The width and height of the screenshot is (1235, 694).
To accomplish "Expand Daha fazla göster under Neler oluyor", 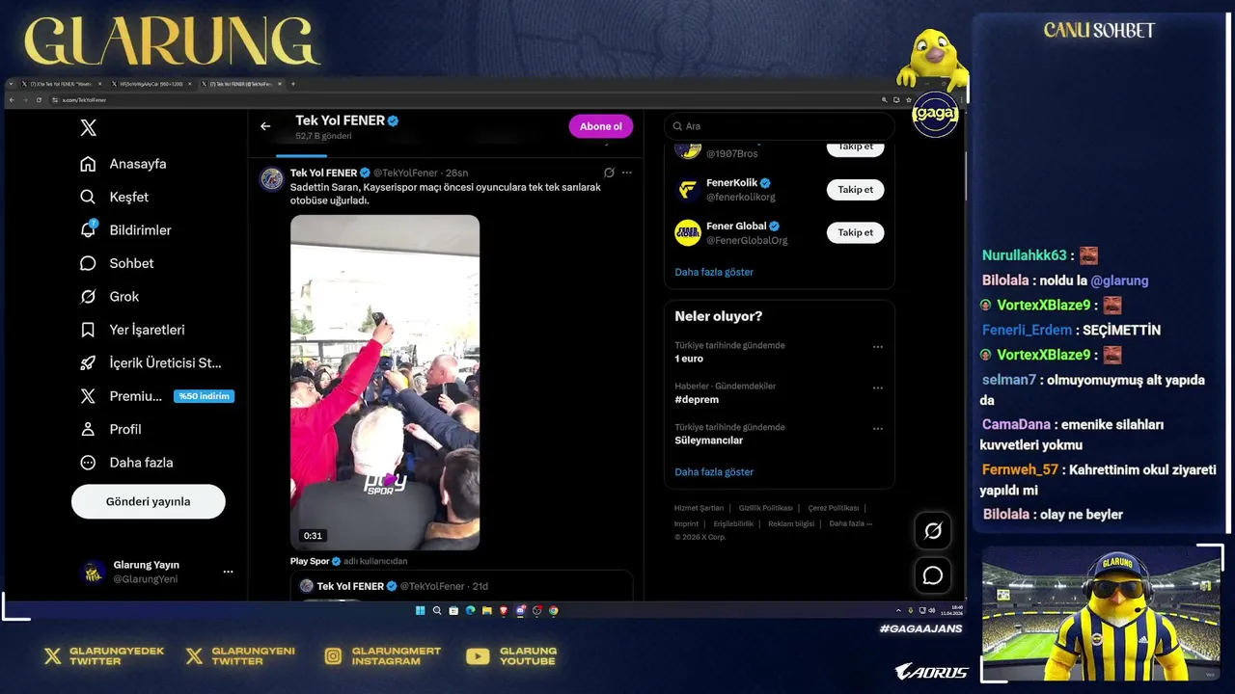I will [x=714, y=472].
